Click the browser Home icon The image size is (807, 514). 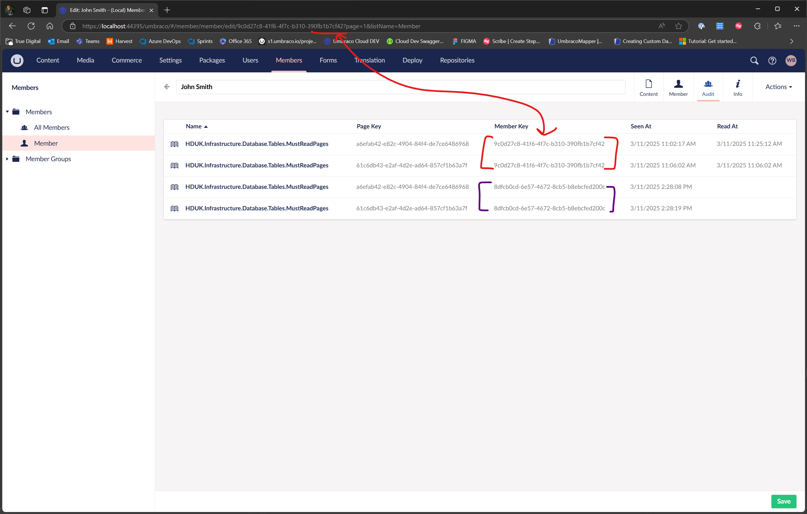50,26
